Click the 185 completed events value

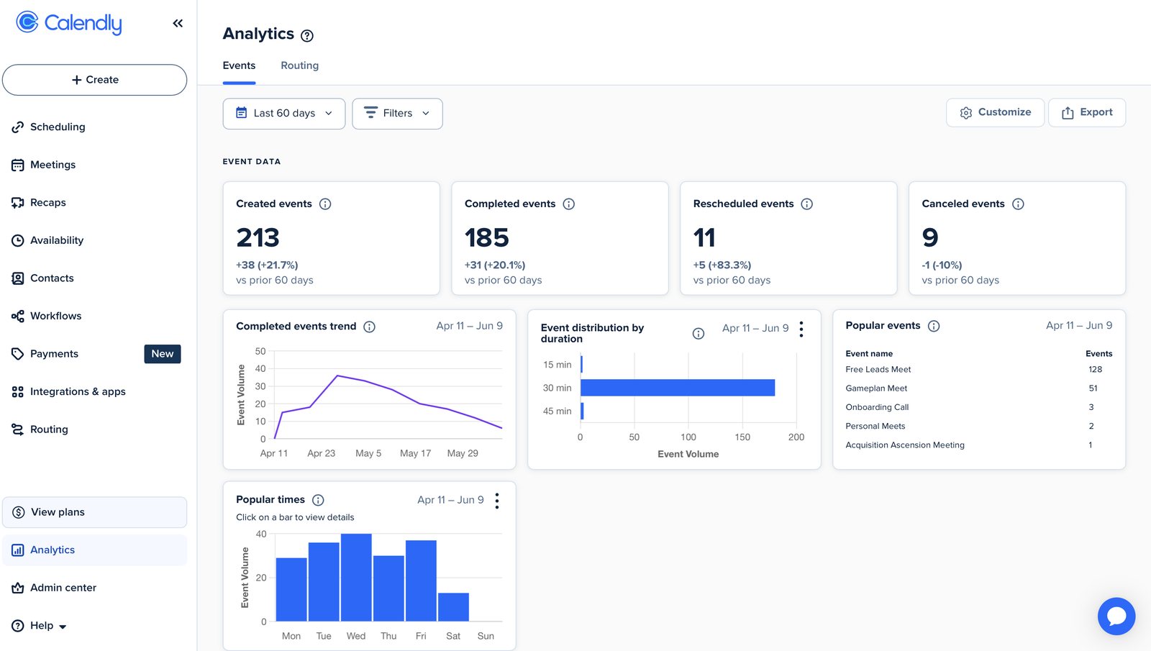[x=487, y=238]
